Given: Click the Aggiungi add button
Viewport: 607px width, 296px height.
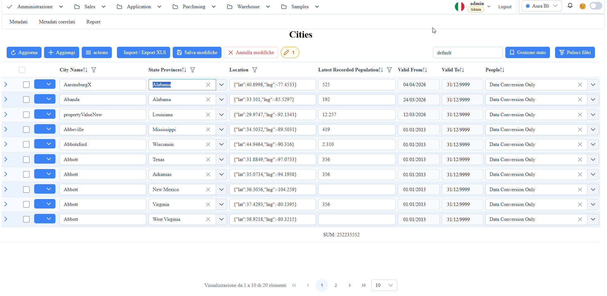Looking at the screenshot, I should 61,52.
